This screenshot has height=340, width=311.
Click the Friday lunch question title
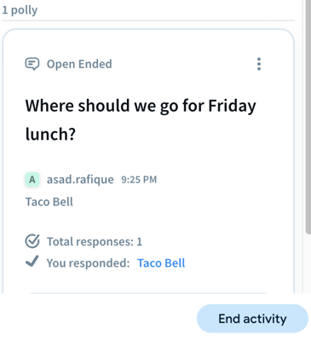pos(141,119)
